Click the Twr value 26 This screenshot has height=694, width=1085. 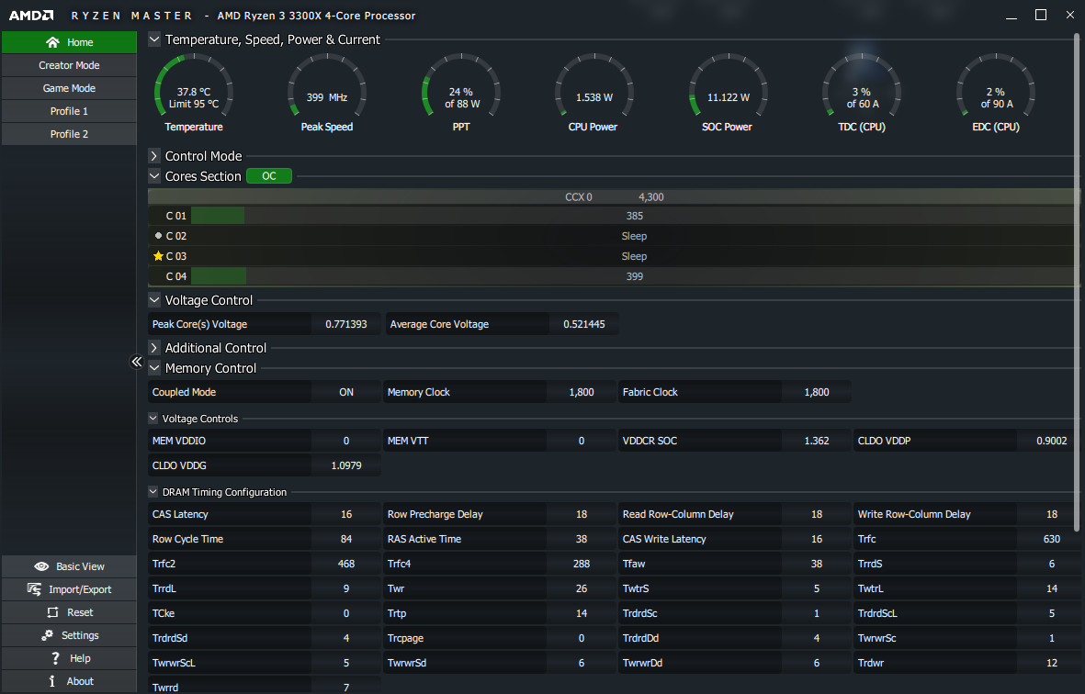pyautogui.click(x=582, y=589)
